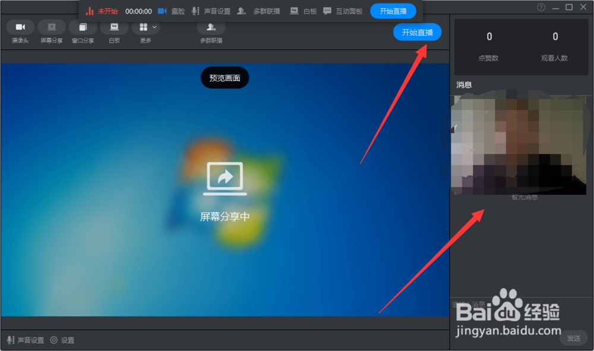Image resolution: width=594 pixels, height=351 pixels.
Task: Open multi-group broadcast (多群联播) in second toolbar
Action: tap(211, 27)
